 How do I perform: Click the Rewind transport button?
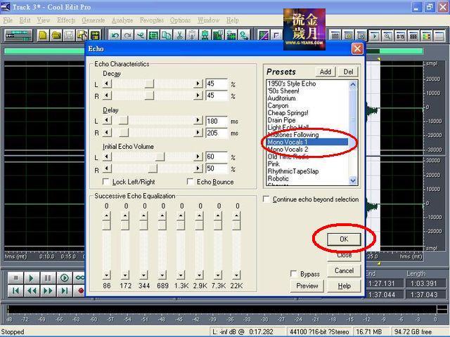(31, 291)
